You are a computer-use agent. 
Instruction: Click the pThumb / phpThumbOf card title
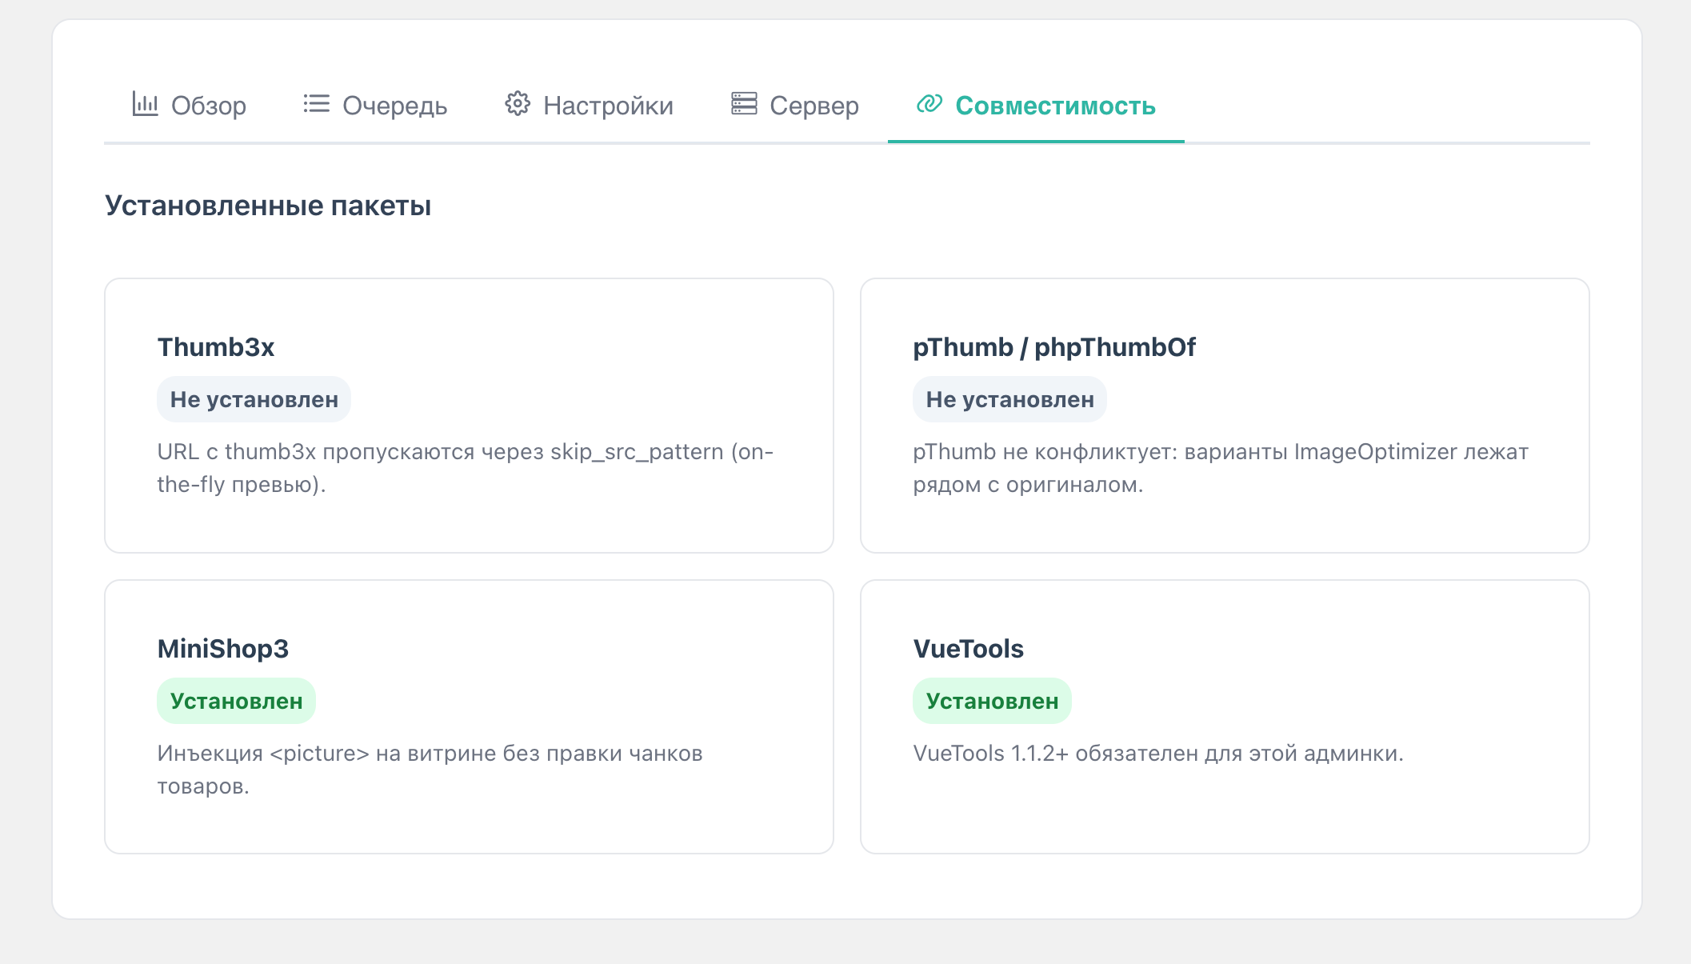tap(1054, 347)
